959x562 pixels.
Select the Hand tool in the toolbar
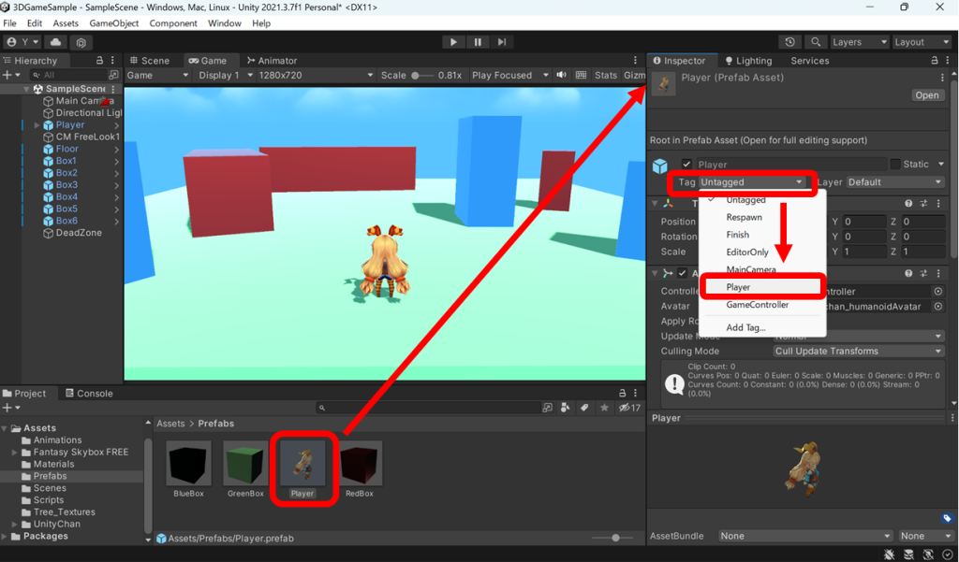click(x=12, y=42)
